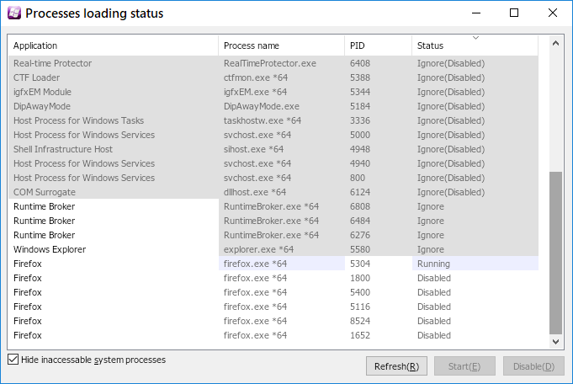Select Runtime Broker with PID 6276
The height and width of the screenshot is (384, 573).
[x=273, y=235]
